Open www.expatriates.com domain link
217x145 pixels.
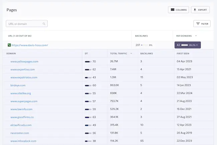click(x=24, y=78)
